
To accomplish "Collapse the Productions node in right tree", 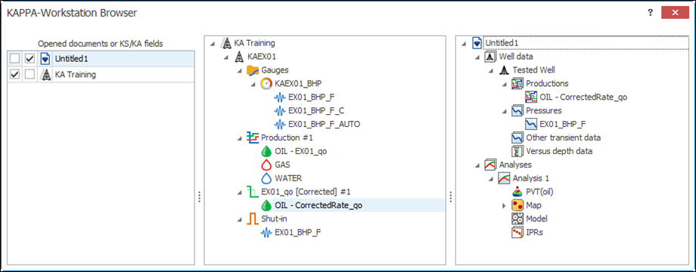I will [x=504, y=84].
